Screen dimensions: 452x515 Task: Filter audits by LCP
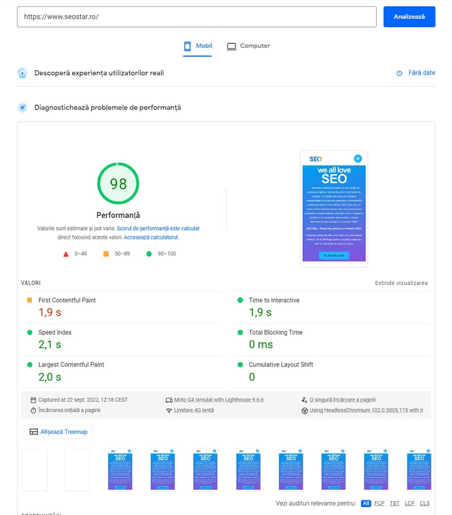pos(410,503)
